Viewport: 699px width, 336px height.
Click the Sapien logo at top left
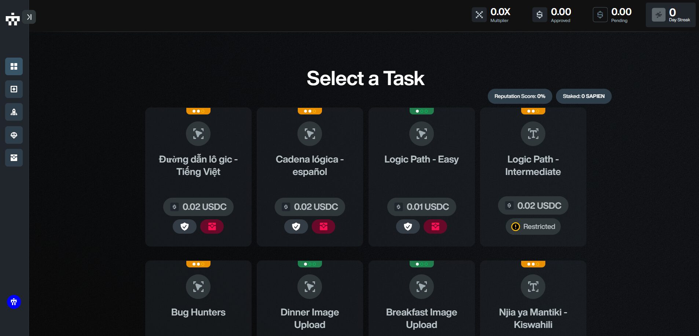coord(12,19)
